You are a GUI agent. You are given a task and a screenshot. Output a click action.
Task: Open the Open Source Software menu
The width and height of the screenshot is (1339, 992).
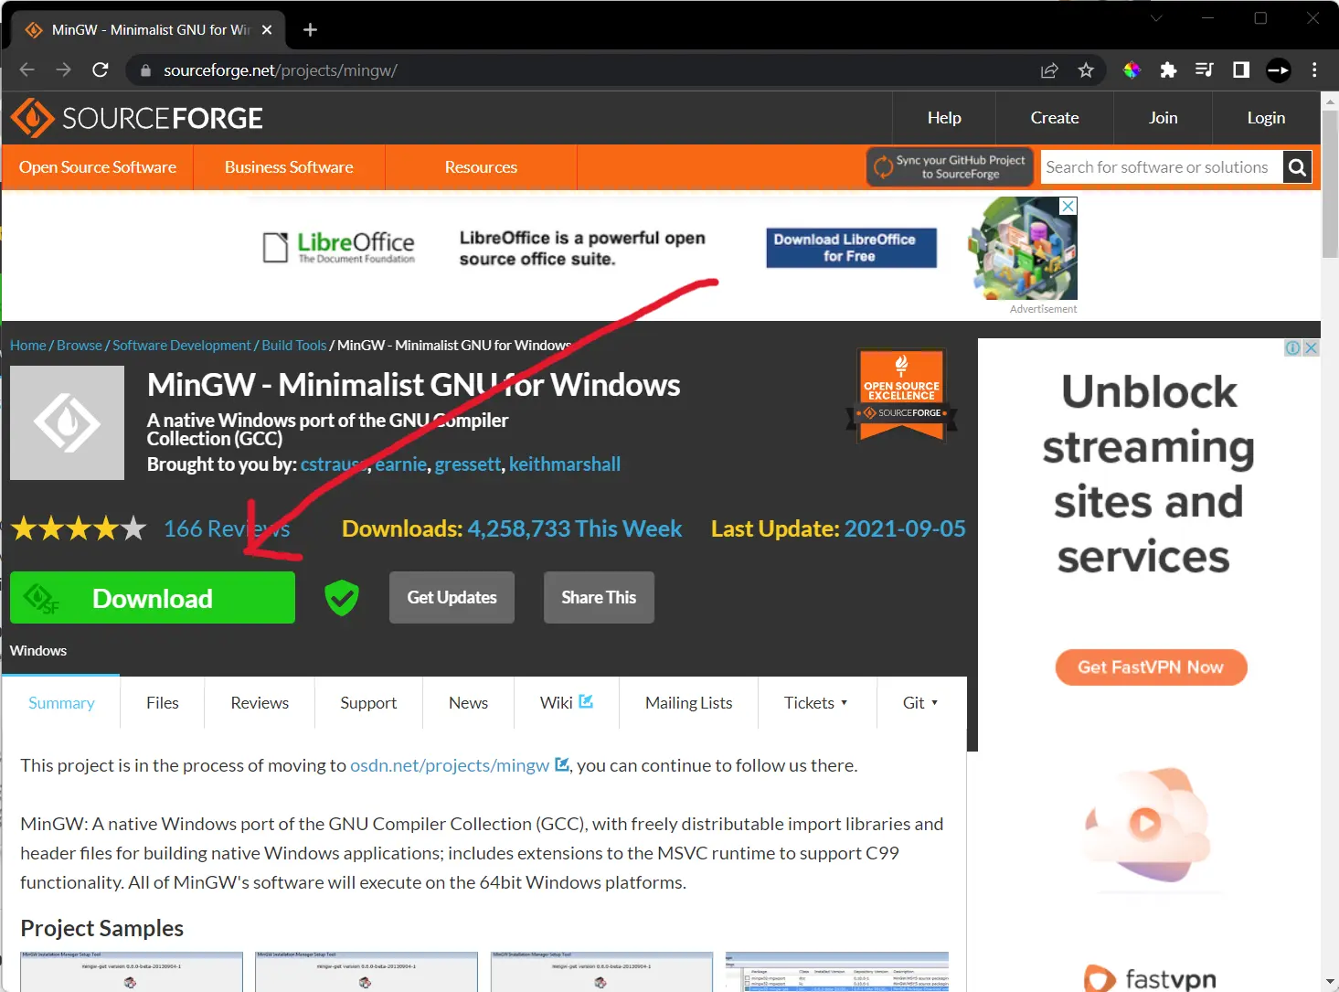tap(98, 167)
